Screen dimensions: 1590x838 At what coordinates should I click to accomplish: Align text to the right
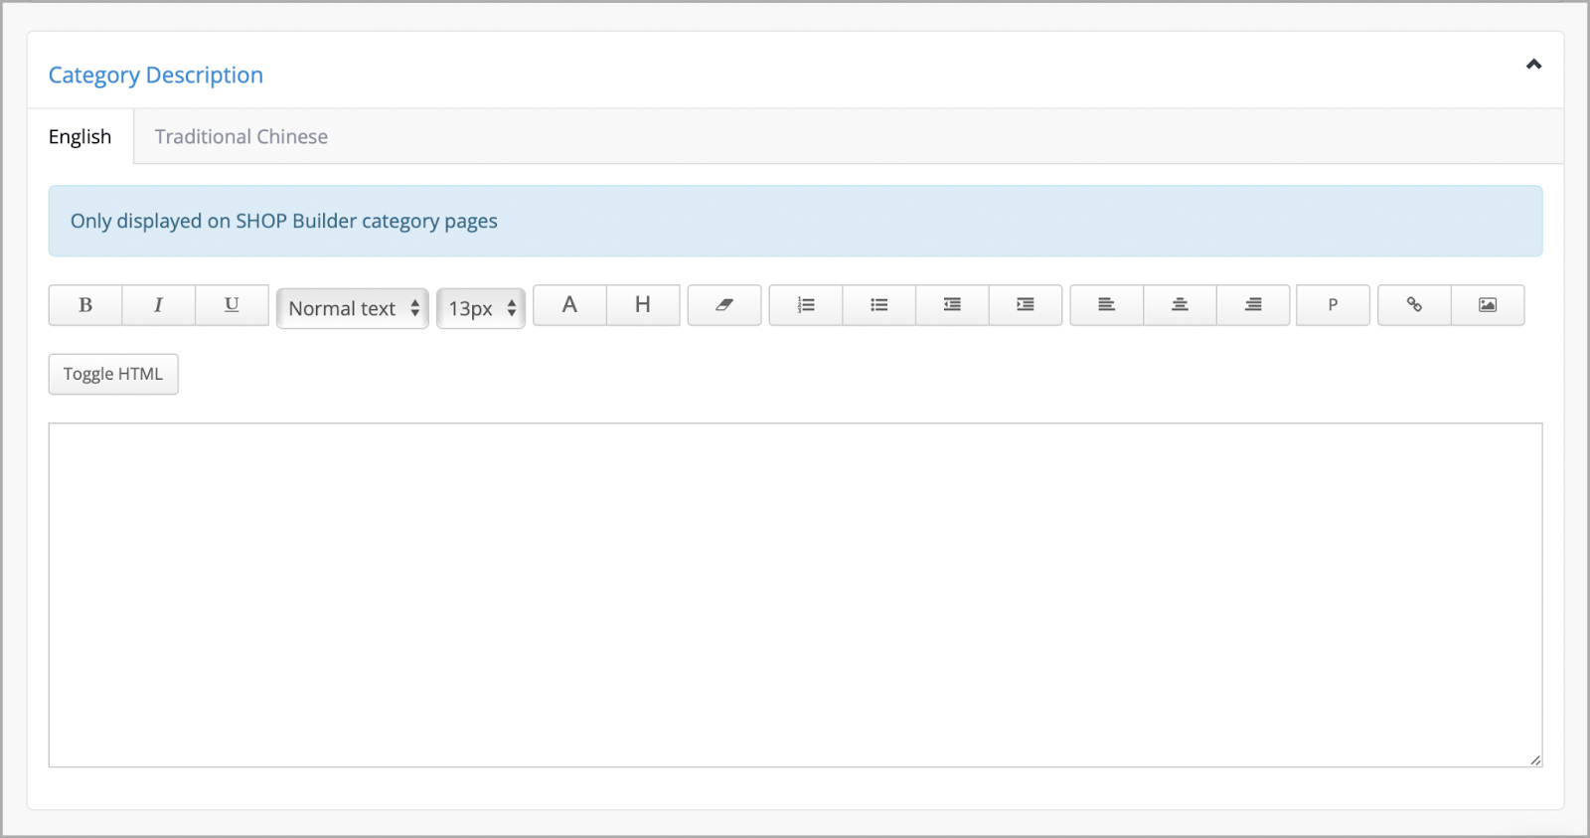[x=1253, y=305]
